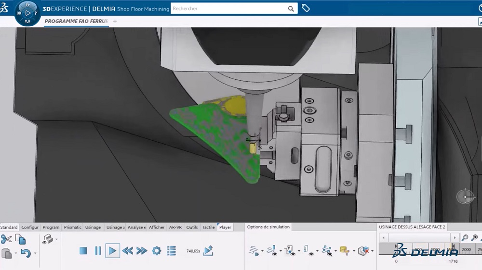Viewport: 482px width, 270px height.
Task: Click the 740,65s time value
Action: point(193,251)
